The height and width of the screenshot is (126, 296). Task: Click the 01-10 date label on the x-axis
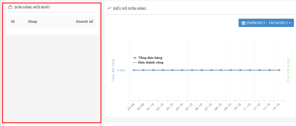(150, 107)
